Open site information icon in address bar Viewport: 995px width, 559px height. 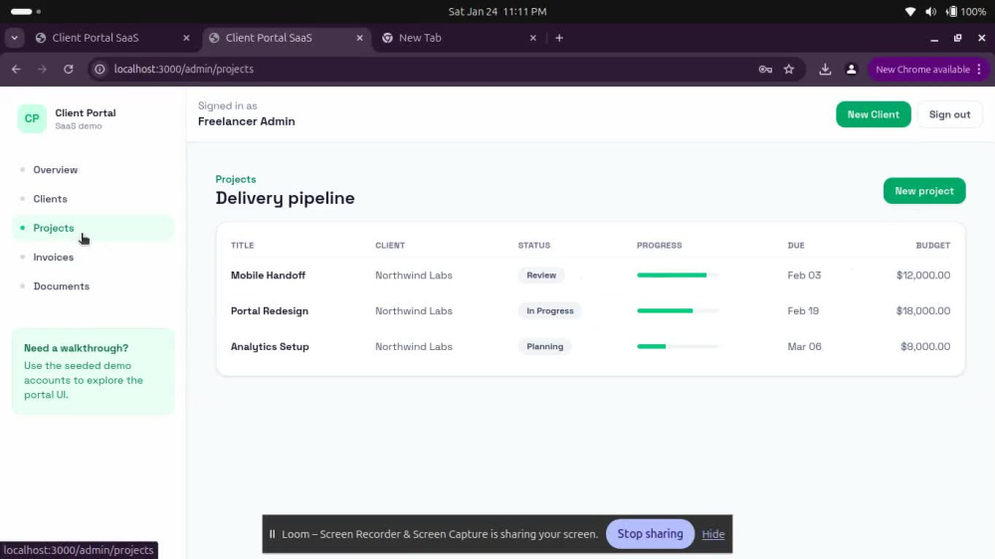99,70
